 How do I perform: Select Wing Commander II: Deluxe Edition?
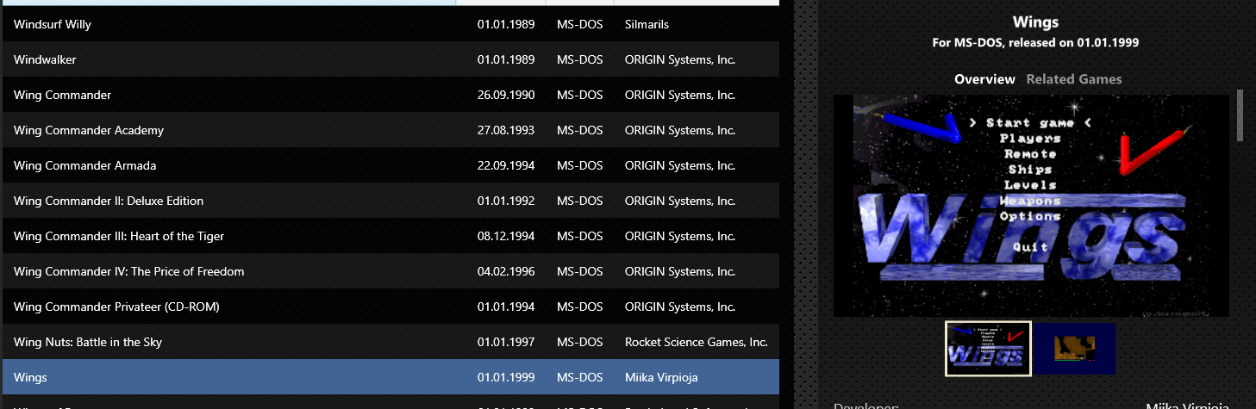coord(391,201)
